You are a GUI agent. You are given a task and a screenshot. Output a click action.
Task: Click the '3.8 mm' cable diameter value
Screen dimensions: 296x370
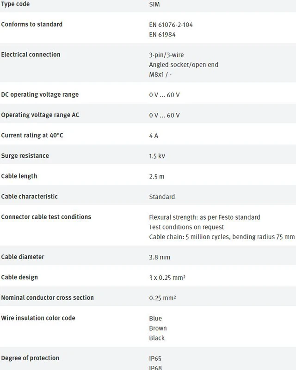coord(160,257)
